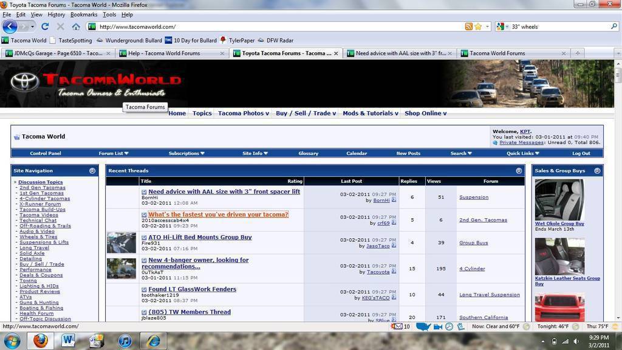Stop loading with the X toolbar icon
The width and height of the screenshot is (622, 350).
tap(60, 27)
